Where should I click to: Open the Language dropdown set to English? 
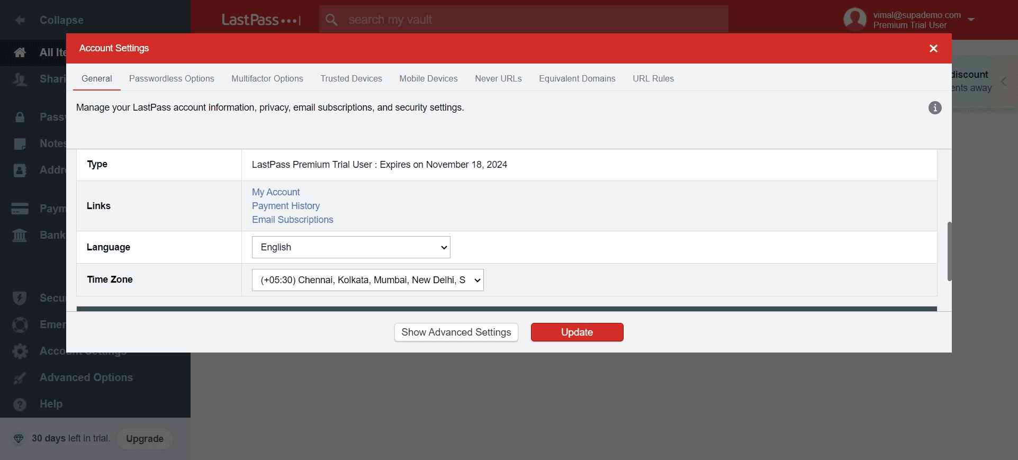pyautogui.click(x=351, y=247)
